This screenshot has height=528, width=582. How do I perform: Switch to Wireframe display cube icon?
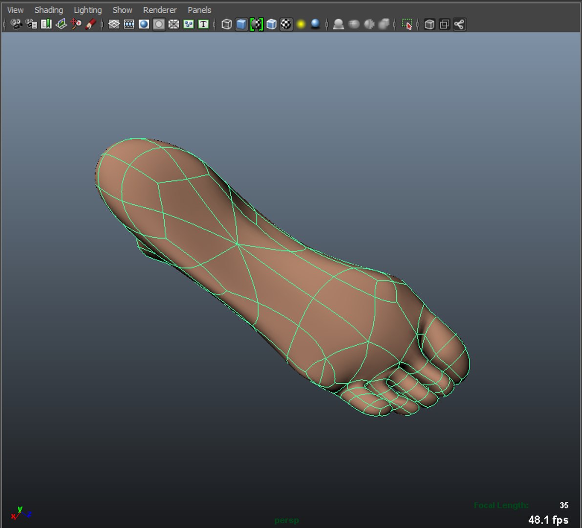point(226,24)
